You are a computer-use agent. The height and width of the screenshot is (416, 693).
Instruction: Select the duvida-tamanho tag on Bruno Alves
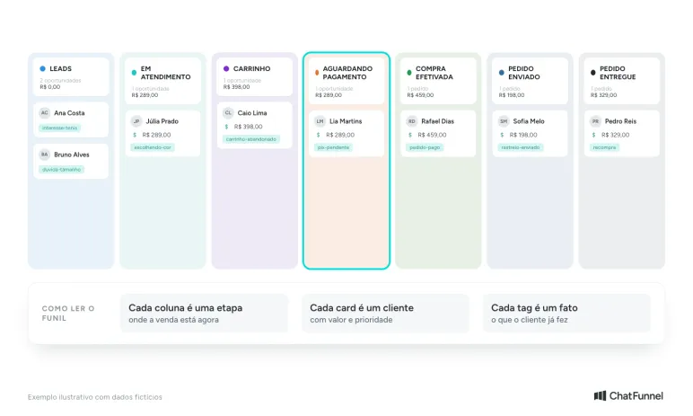click(61, 170)
